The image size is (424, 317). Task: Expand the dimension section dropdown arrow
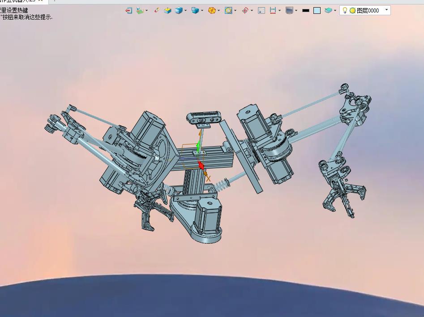[x=279, y=11]
